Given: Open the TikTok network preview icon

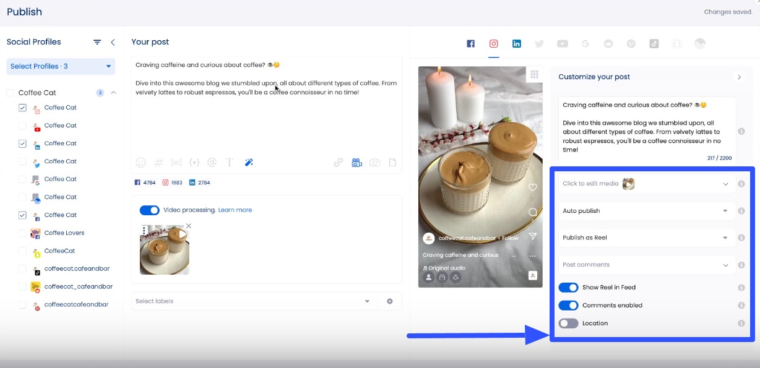Looking at the screenshot, I should (x=654, y=43).
